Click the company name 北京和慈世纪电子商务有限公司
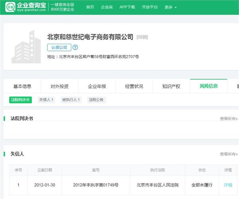 point(90,37)
